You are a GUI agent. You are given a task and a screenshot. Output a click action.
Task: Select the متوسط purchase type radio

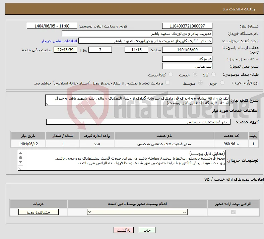click(201, 83)
